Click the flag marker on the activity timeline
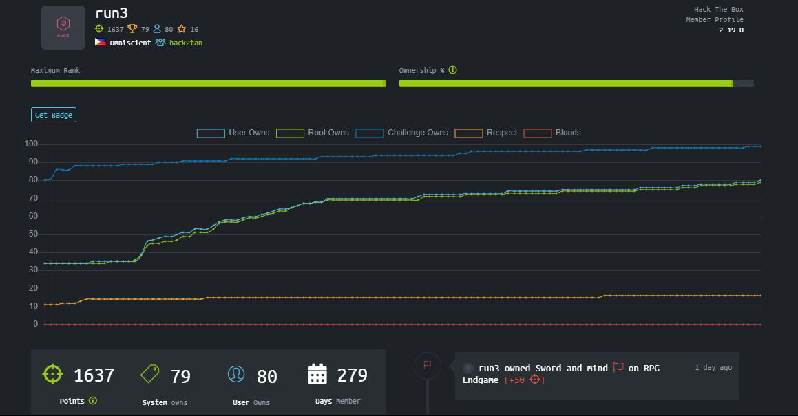This screenshot has width=798, height=416. click(428, 364)
